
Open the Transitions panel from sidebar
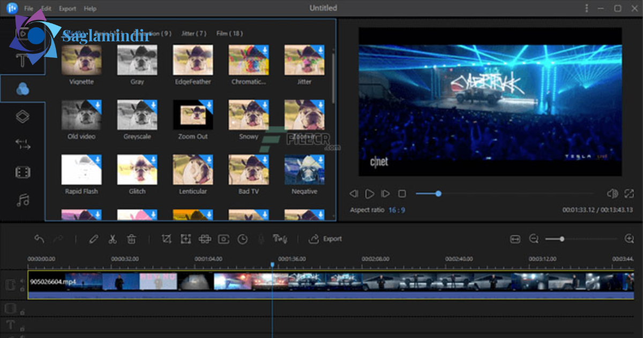tap(23, 144)
